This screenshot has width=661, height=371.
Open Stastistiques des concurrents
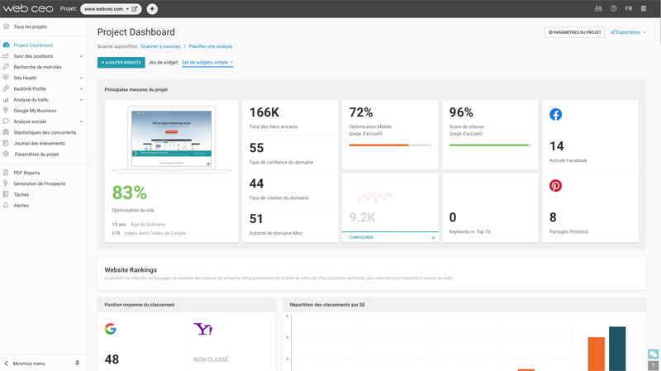pos(45,132)
